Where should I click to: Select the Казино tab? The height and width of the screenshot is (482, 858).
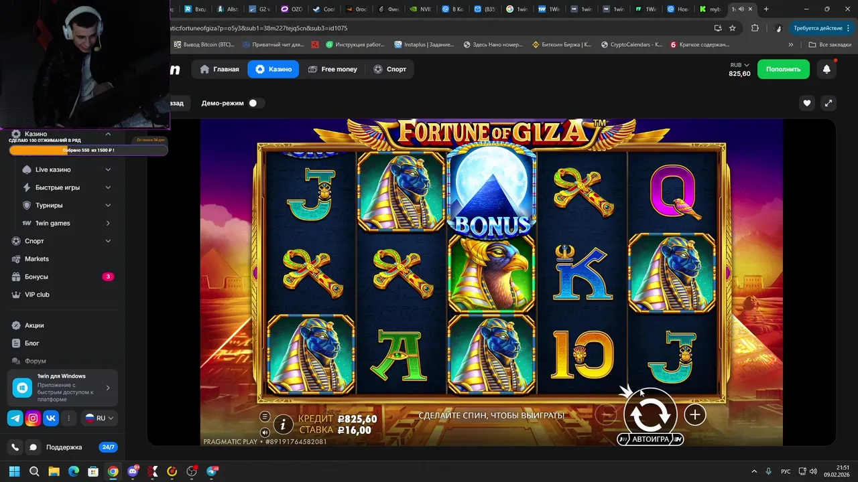click(x=273, y=69)
